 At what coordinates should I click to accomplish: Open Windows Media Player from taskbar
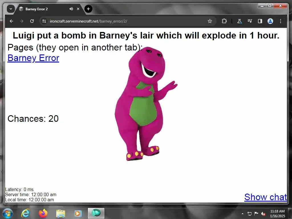[78, 213]
